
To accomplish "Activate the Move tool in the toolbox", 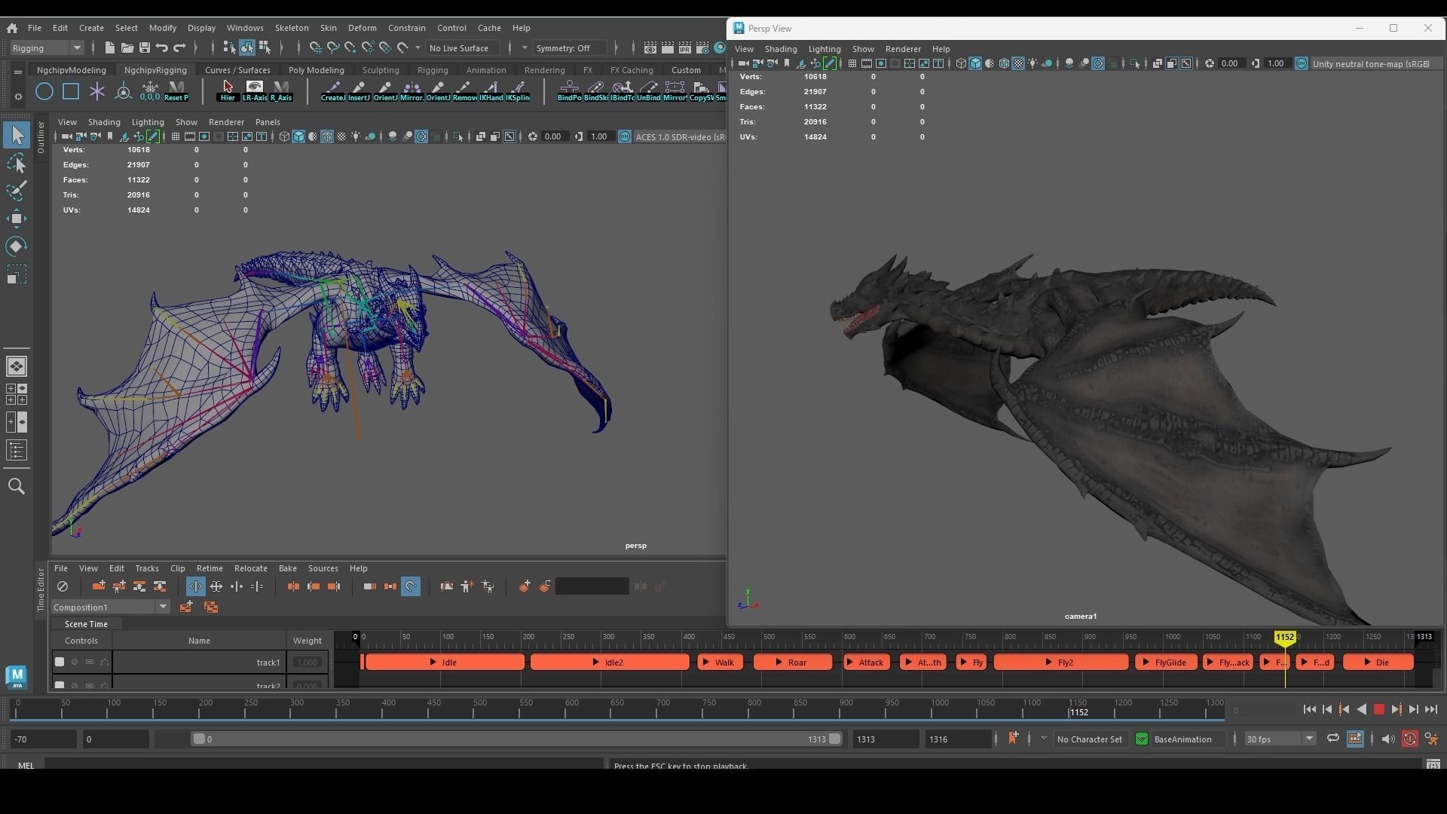I will click(x=17, y=219).
